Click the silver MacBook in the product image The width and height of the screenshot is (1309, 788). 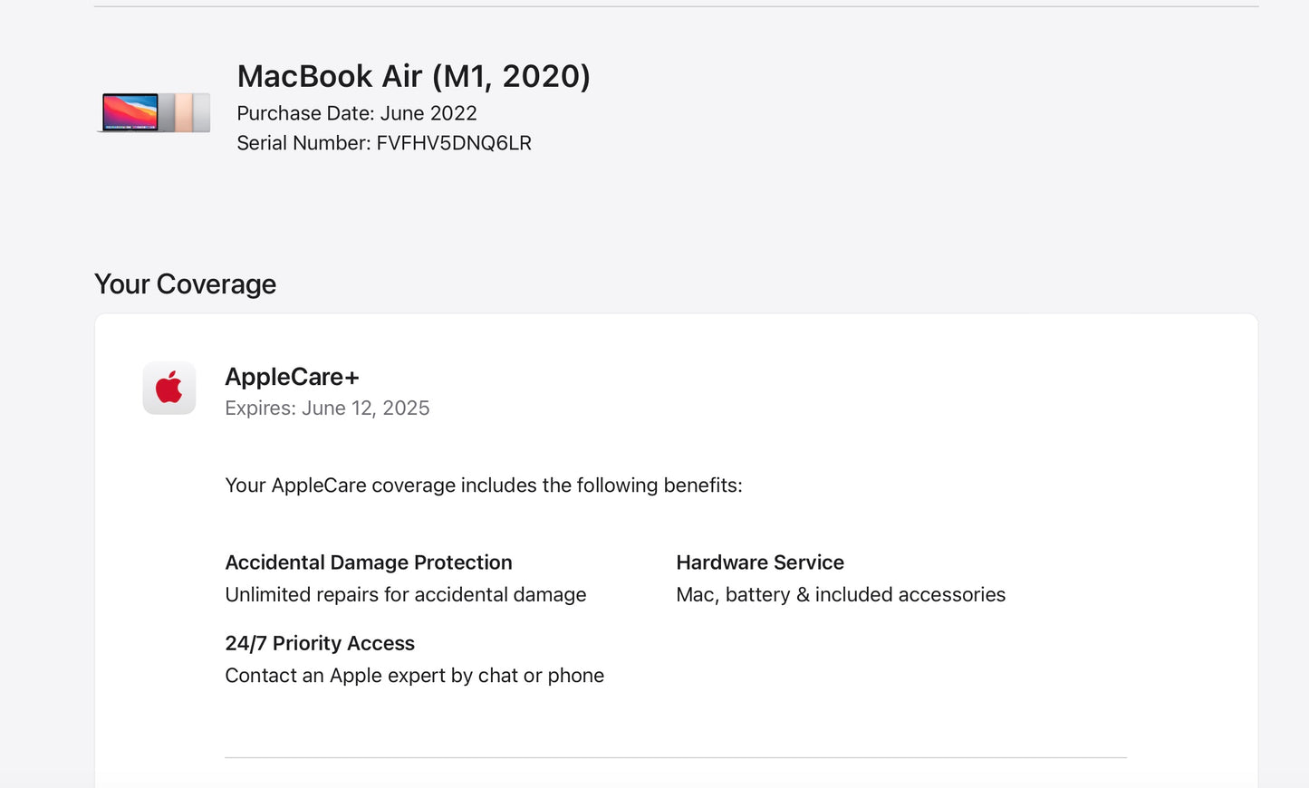(202, 112)
